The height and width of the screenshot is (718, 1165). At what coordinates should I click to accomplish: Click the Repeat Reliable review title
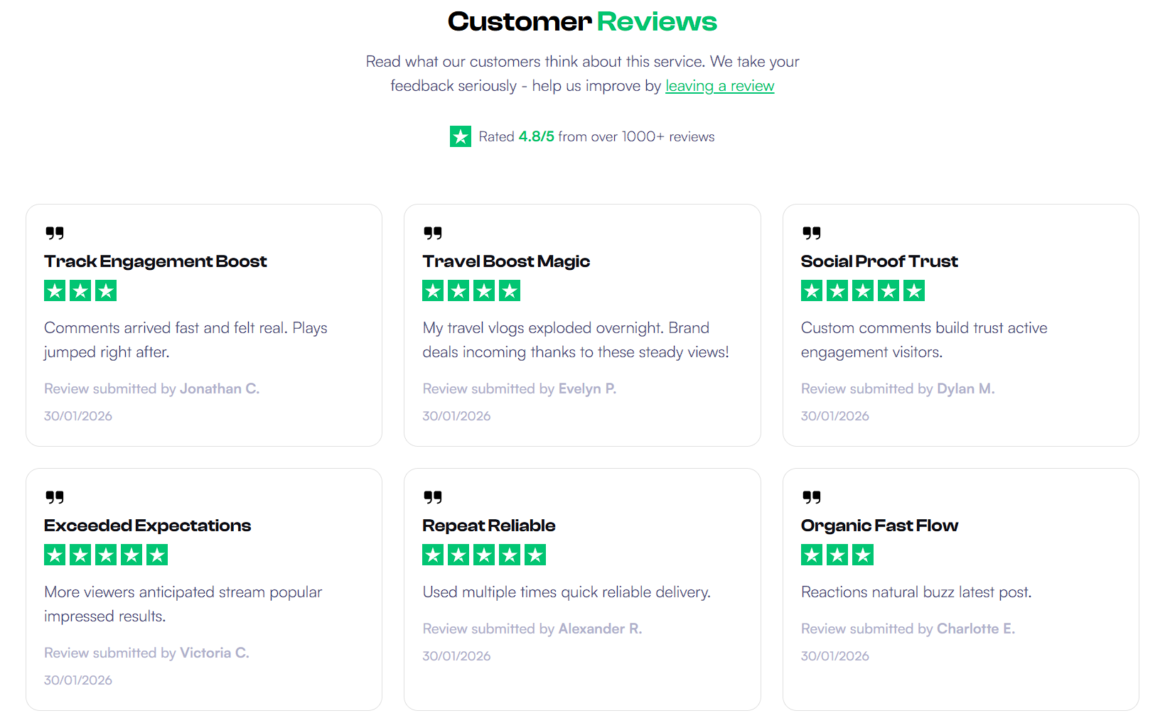click(x=489, y=526)
